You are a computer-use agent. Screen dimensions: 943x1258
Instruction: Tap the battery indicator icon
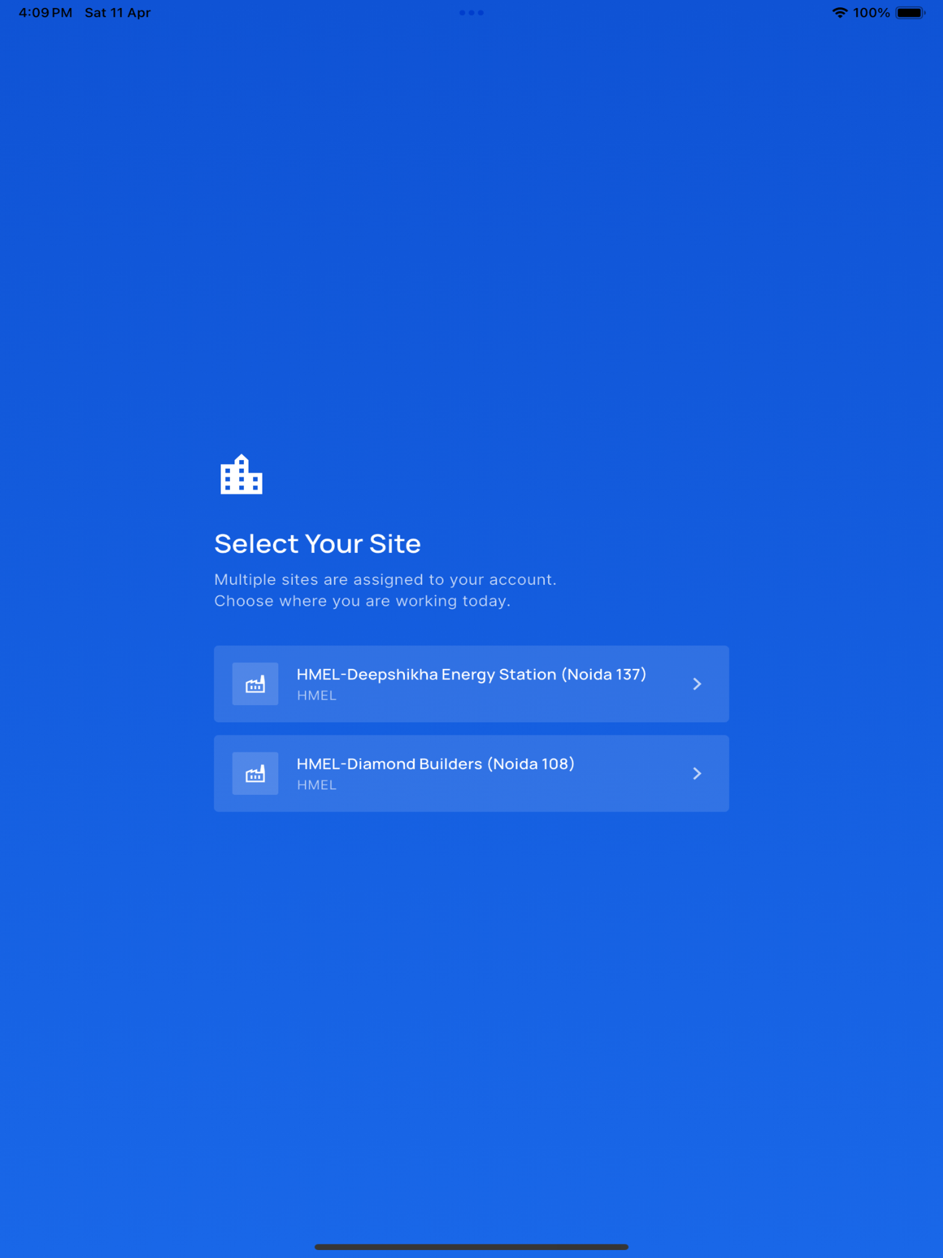pyautogui.click(x=910, y=12)
